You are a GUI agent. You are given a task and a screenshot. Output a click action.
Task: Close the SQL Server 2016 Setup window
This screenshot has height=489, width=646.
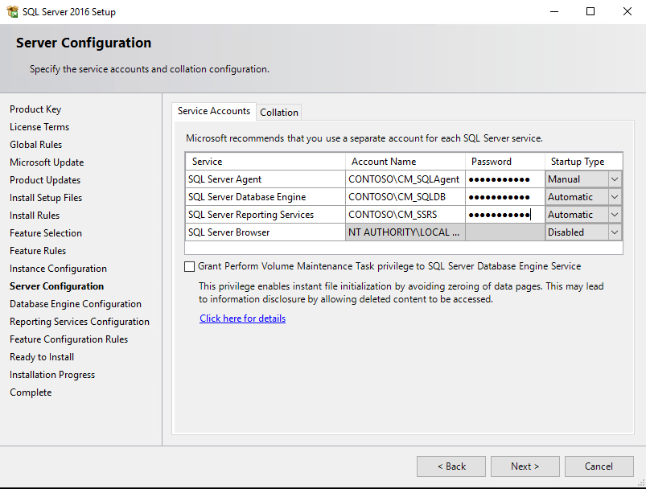(627, 11)
